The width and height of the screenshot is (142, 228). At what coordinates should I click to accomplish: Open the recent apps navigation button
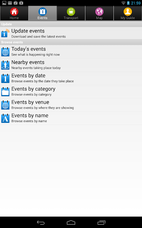(x=102, y=222)
